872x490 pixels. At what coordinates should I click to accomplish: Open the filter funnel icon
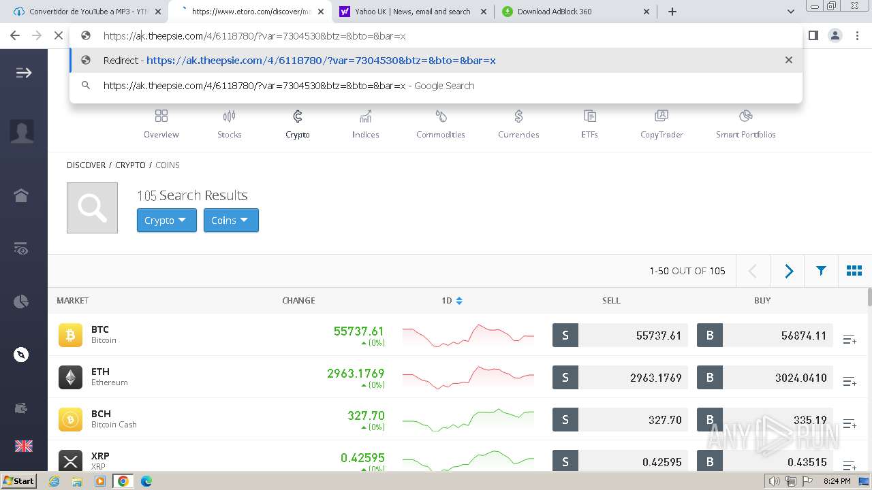(821, 271)
